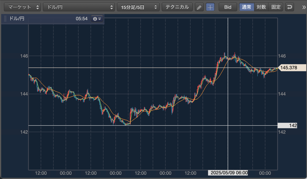
Task: Select the pencil drawing tool icon
Action: click(x=199, y=7)
